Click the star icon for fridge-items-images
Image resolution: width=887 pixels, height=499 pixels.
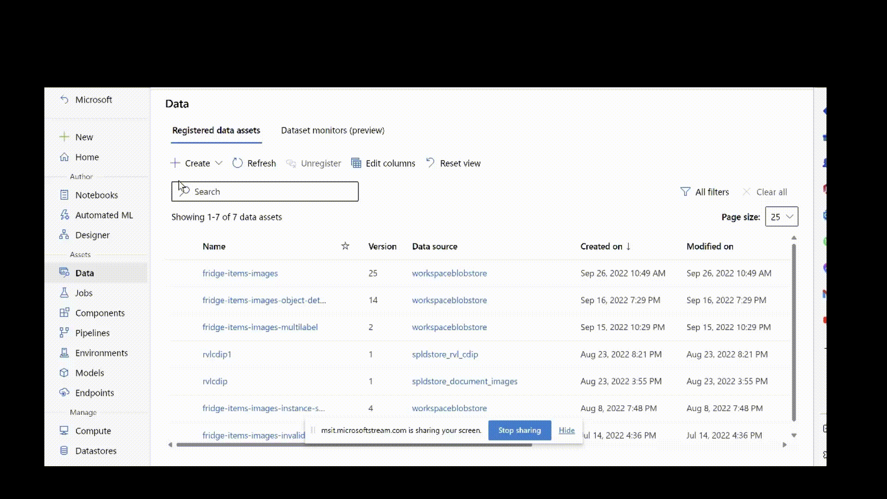[x=345, y=273]
